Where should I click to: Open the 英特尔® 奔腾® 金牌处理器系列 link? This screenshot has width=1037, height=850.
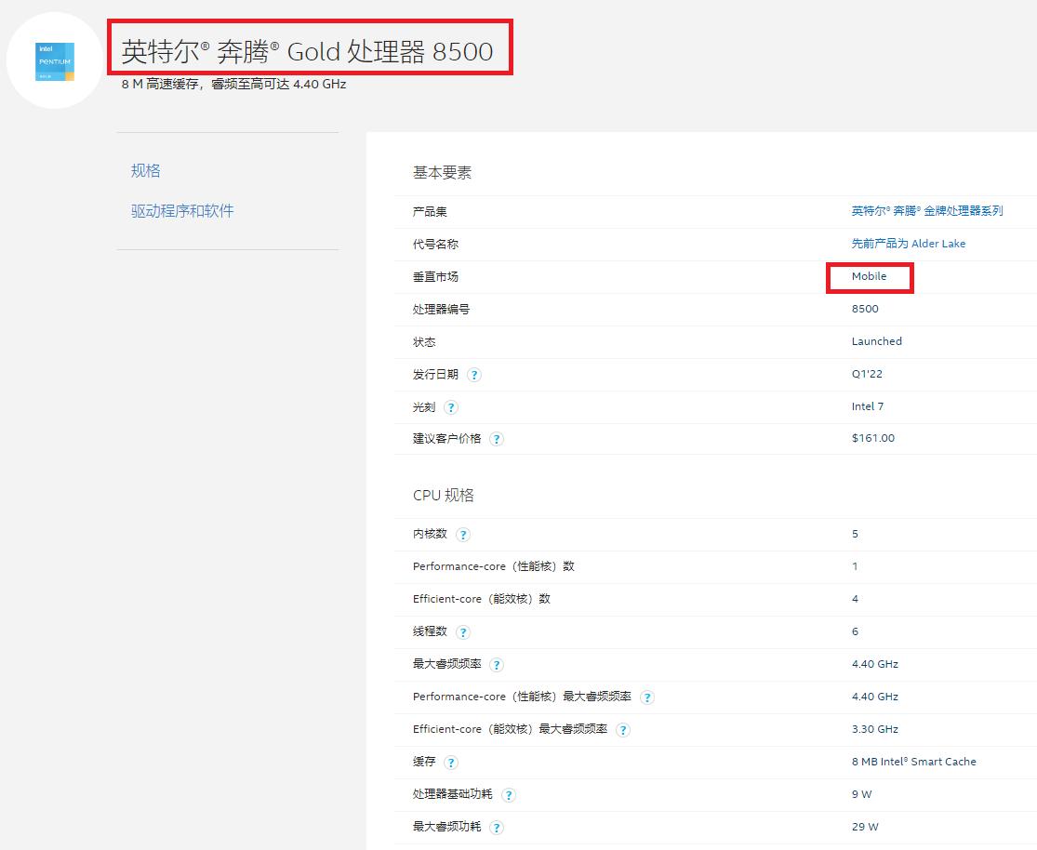(x=928, y=211)
